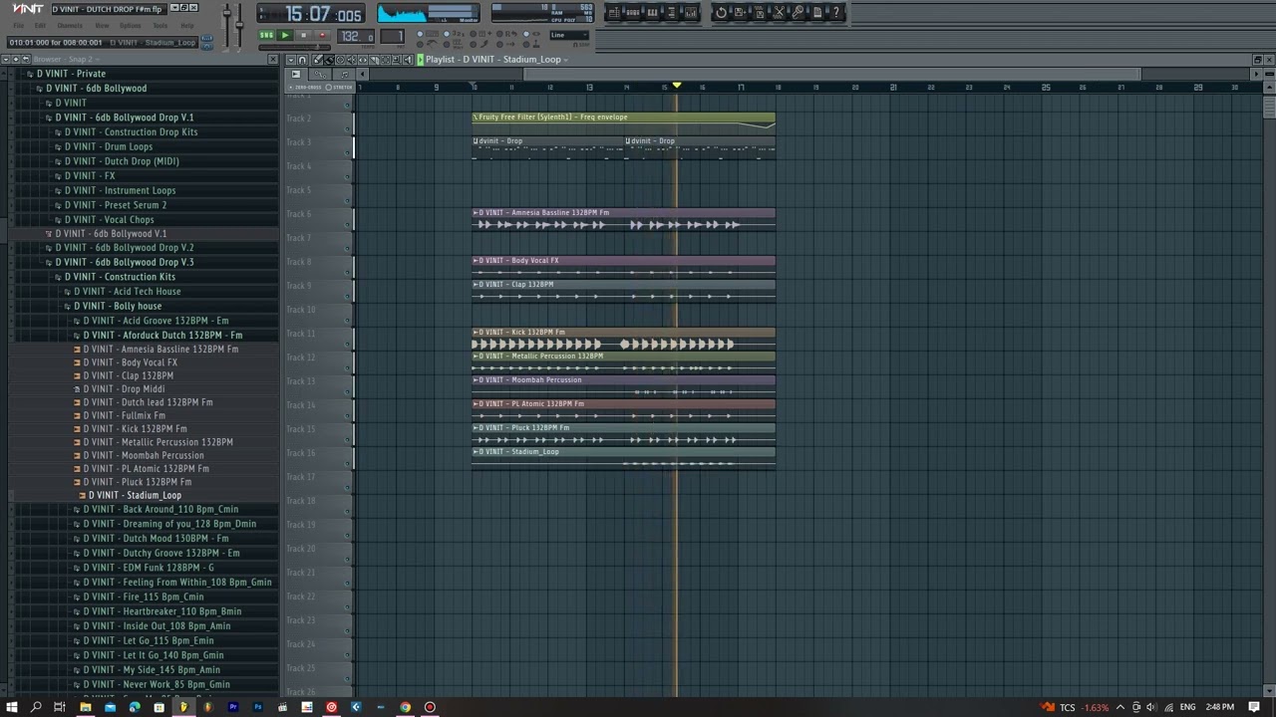The image size is (1276, 717).
Task: Open the File menu
Action: click(x=18, y=25)
